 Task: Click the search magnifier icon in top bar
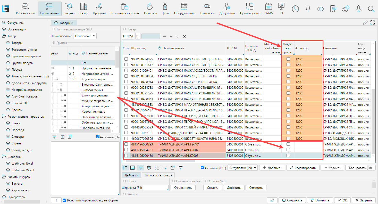(371, 9)
